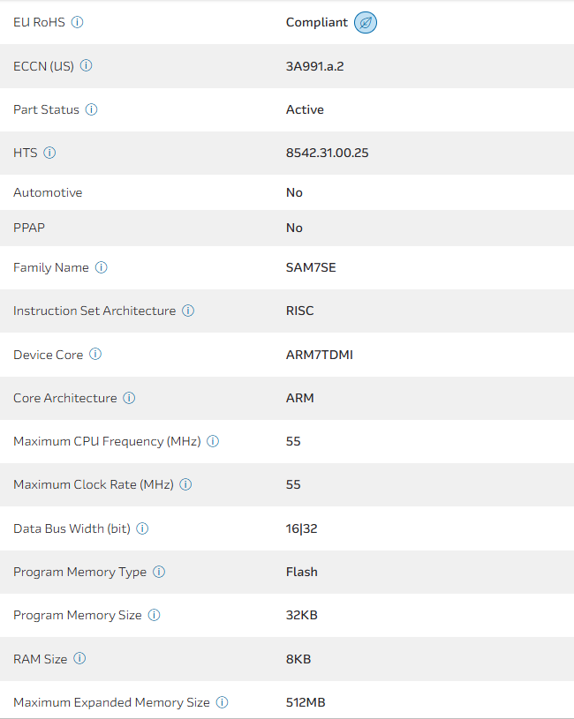
Task: Show info for the HTS code
Action: tap(49, 153)
